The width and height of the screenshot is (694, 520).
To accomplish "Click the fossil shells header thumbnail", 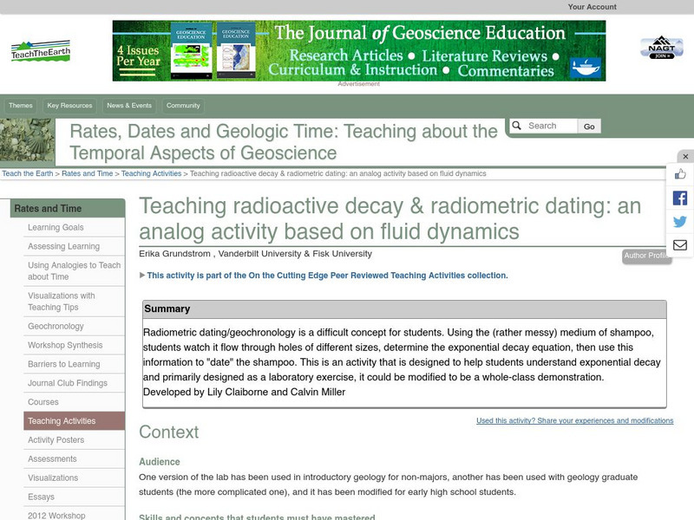I will click(28, 140).
